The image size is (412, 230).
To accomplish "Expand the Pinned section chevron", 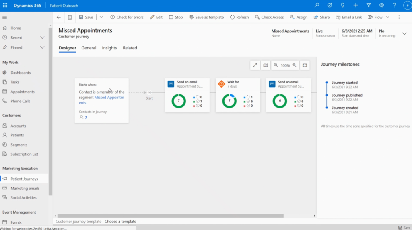I will click(42, 47).
